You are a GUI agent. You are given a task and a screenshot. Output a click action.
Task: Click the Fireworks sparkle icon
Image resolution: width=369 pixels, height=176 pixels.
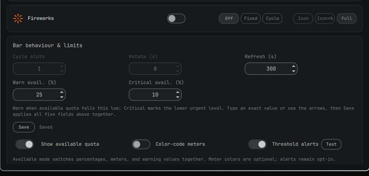click(18, 18)
